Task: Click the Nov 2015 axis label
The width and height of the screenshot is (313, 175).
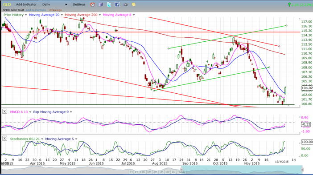Action: 252,163
